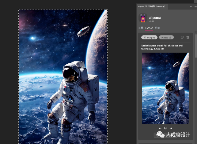The image size is (197, 144).
Task: Go to the next generated image arrow
Action: coord(171,128)
